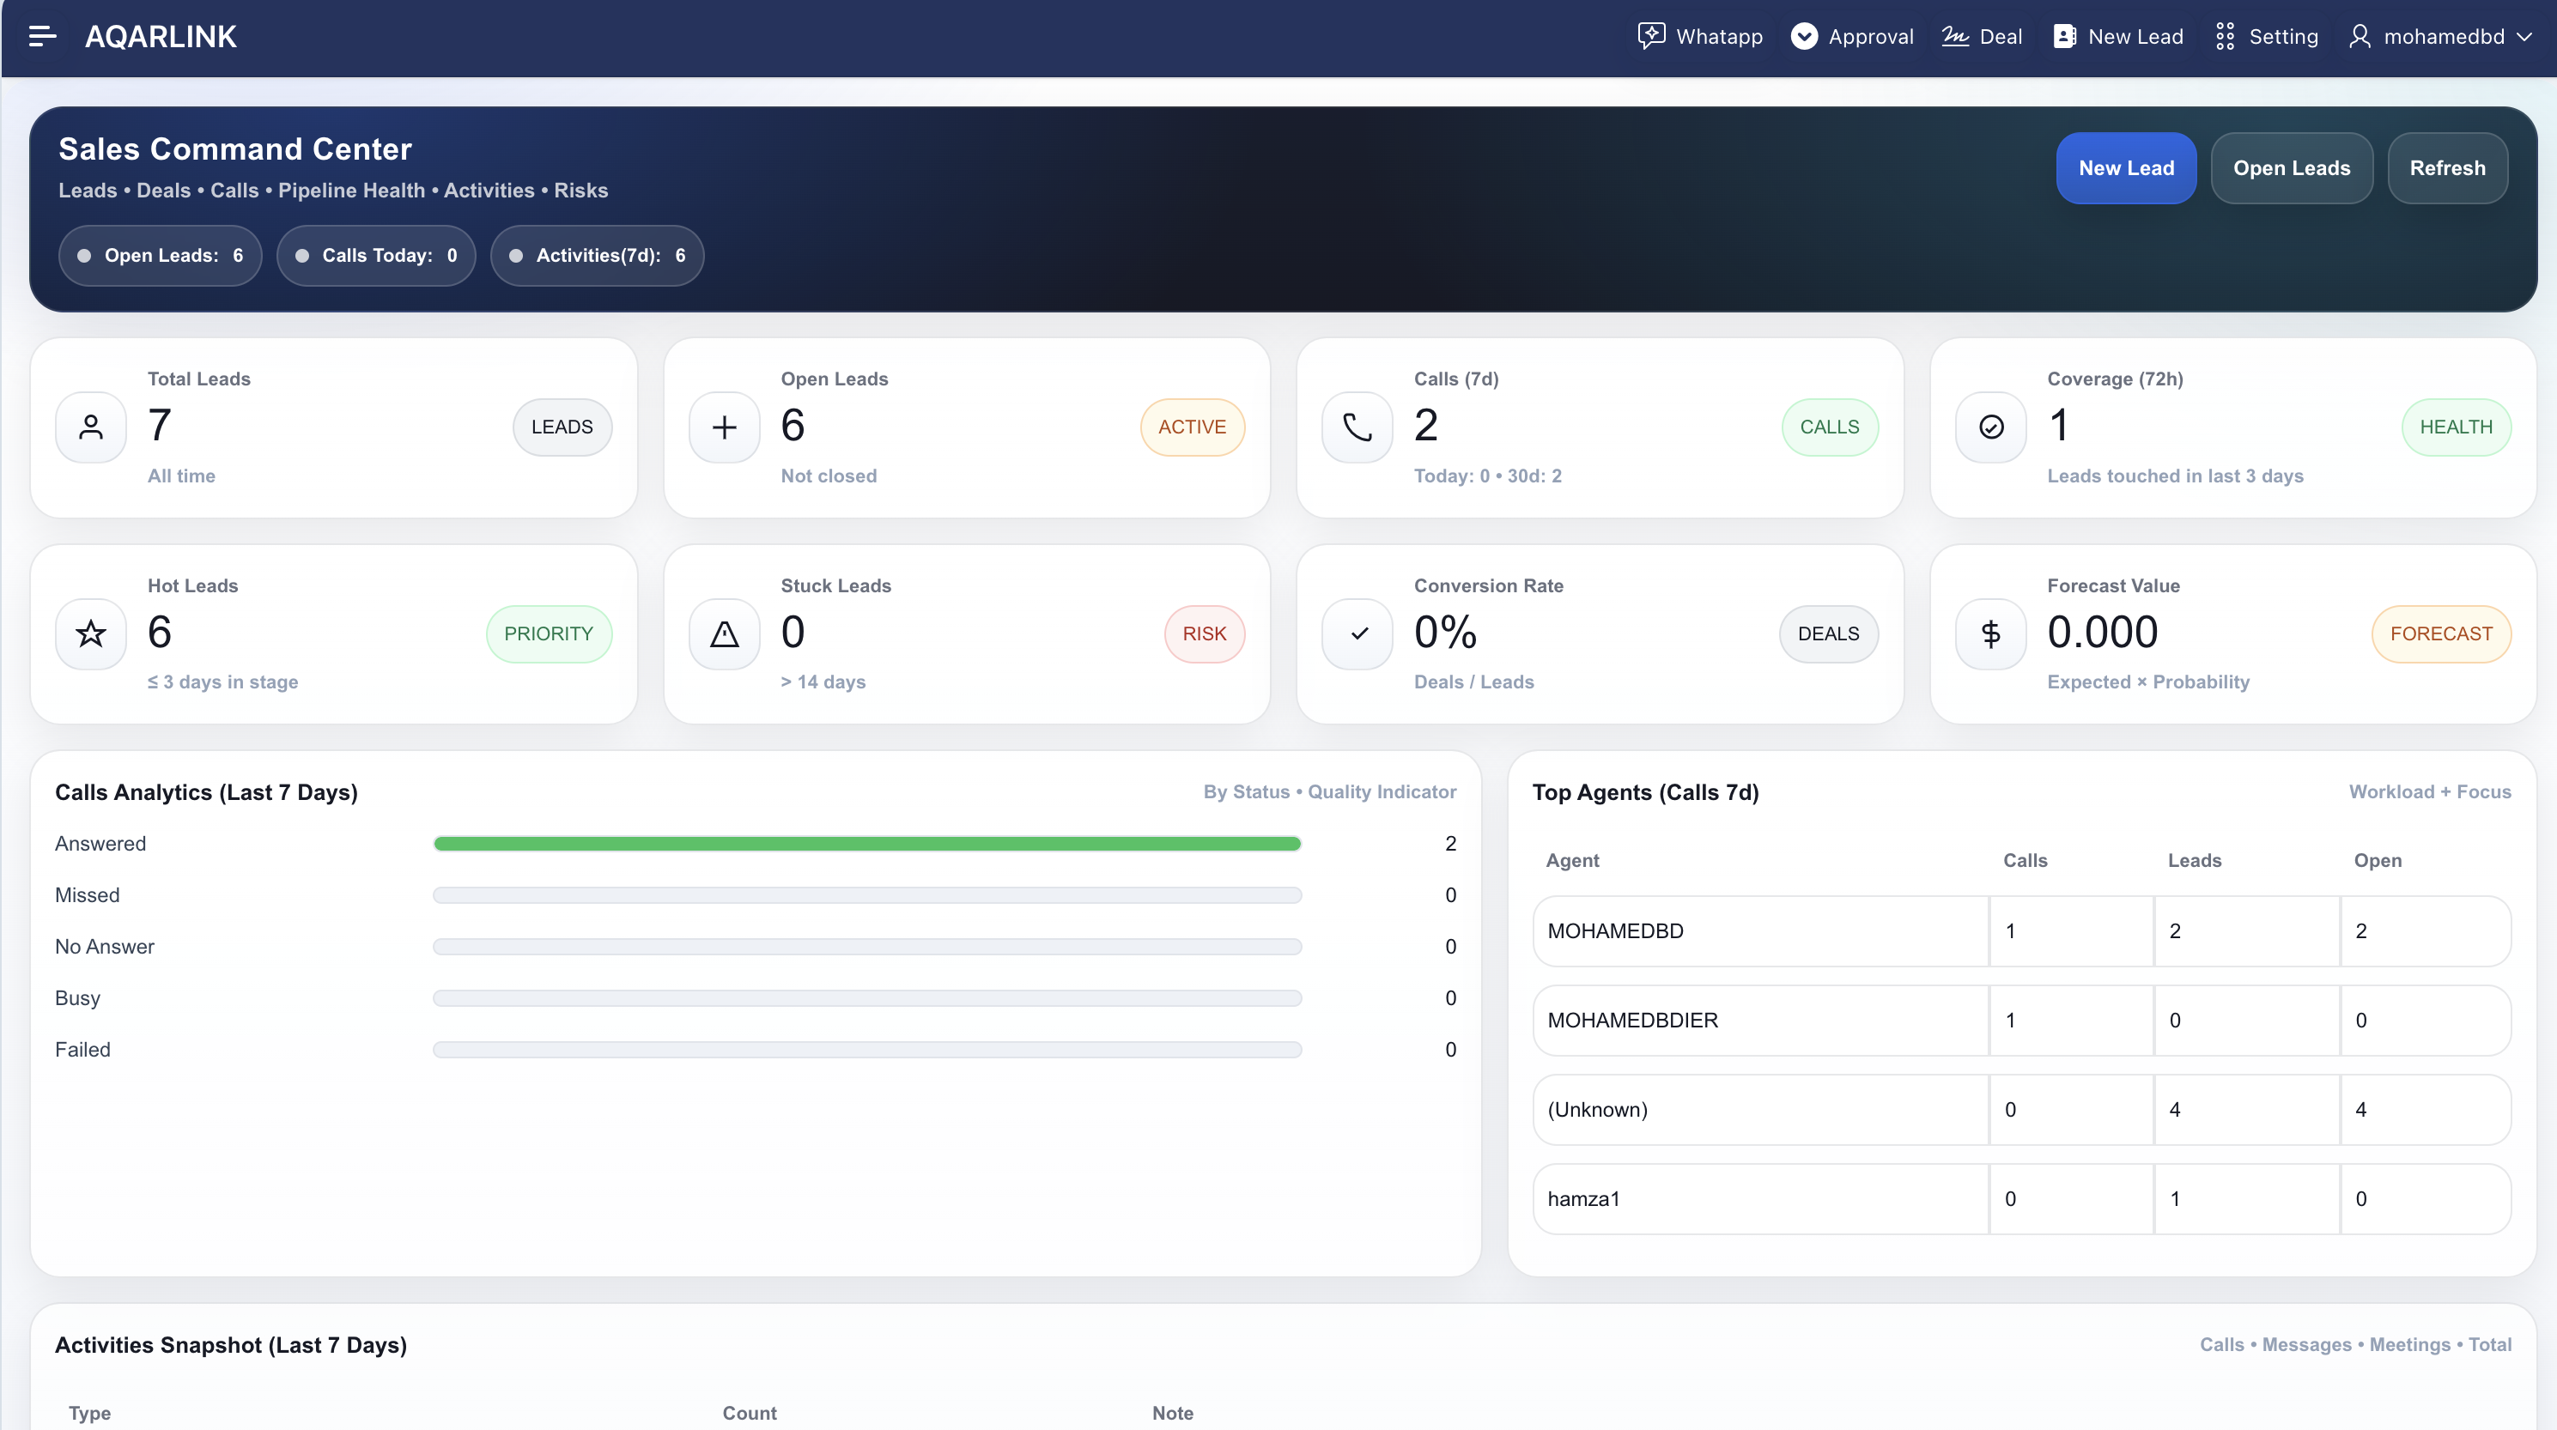Screen dimensions: 2557x1430
Task: Toggle the Calls Today filter chip
Action: tap(376, 255)
